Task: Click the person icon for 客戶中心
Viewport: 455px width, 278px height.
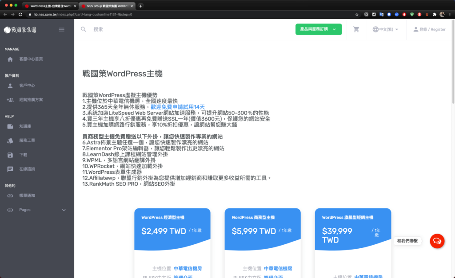Action: click(x=10, y=86)
